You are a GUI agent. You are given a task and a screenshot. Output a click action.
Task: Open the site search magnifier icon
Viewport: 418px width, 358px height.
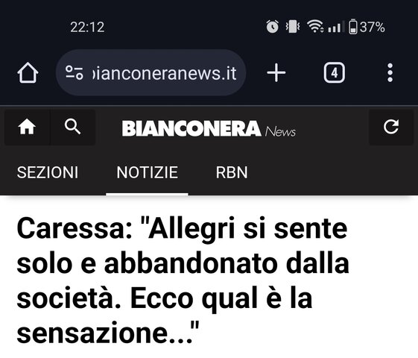click(72, 127)
